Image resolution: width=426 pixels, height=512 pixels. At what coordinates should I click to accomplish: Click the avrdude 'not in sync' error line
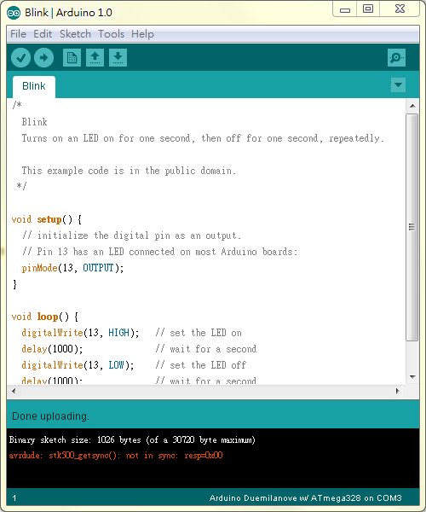(116, 455)
